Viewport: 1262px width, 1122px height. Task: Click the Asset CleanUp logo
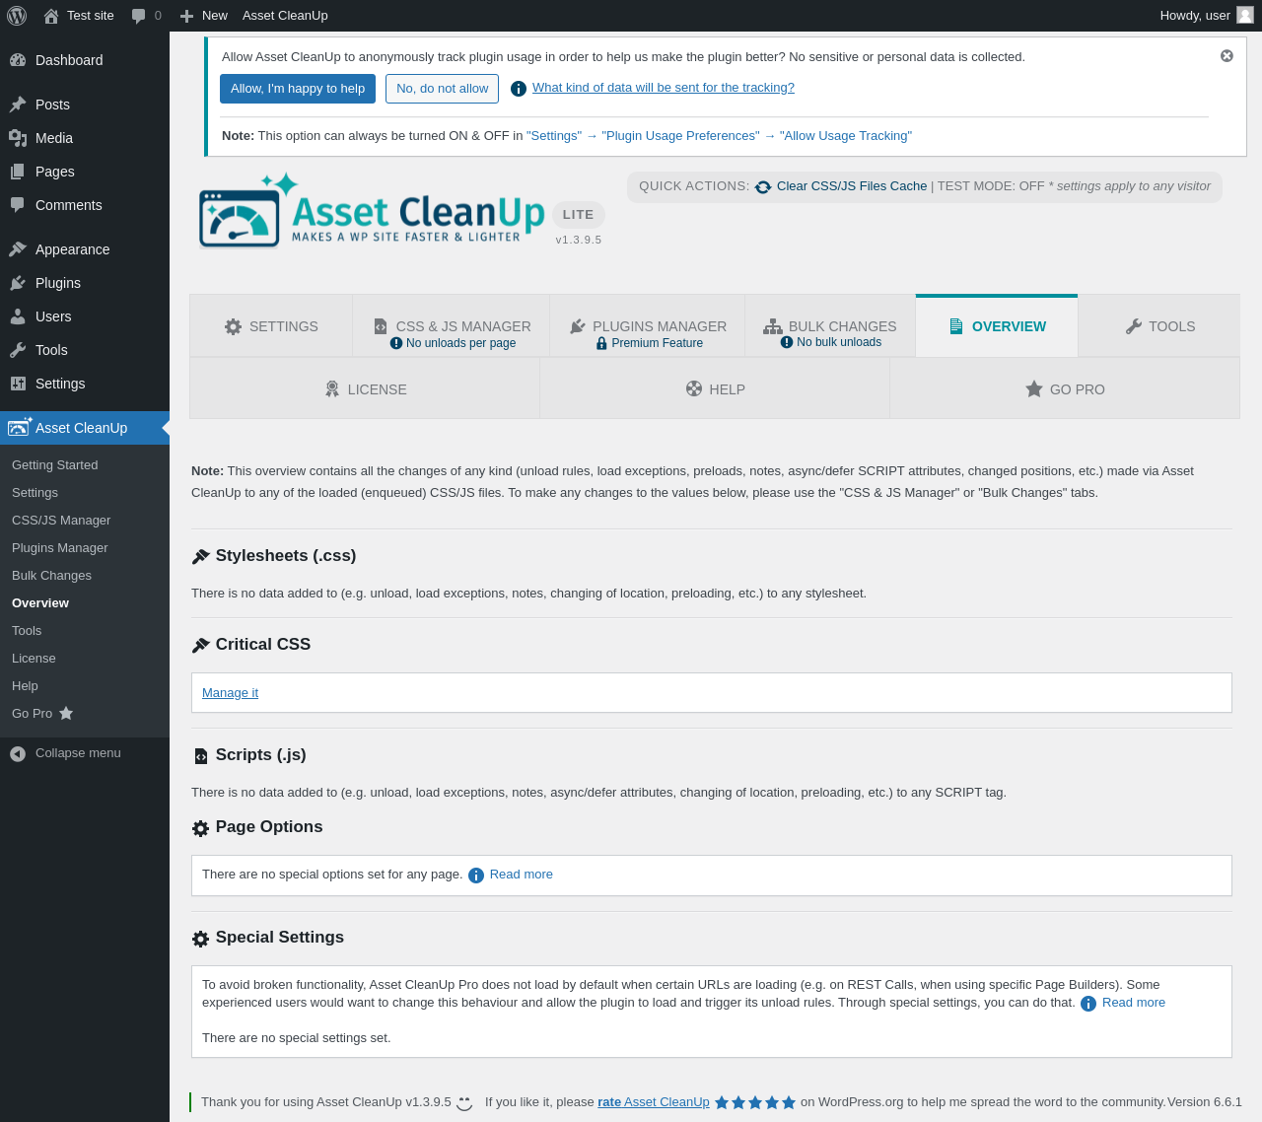click(x=372, y=210)
